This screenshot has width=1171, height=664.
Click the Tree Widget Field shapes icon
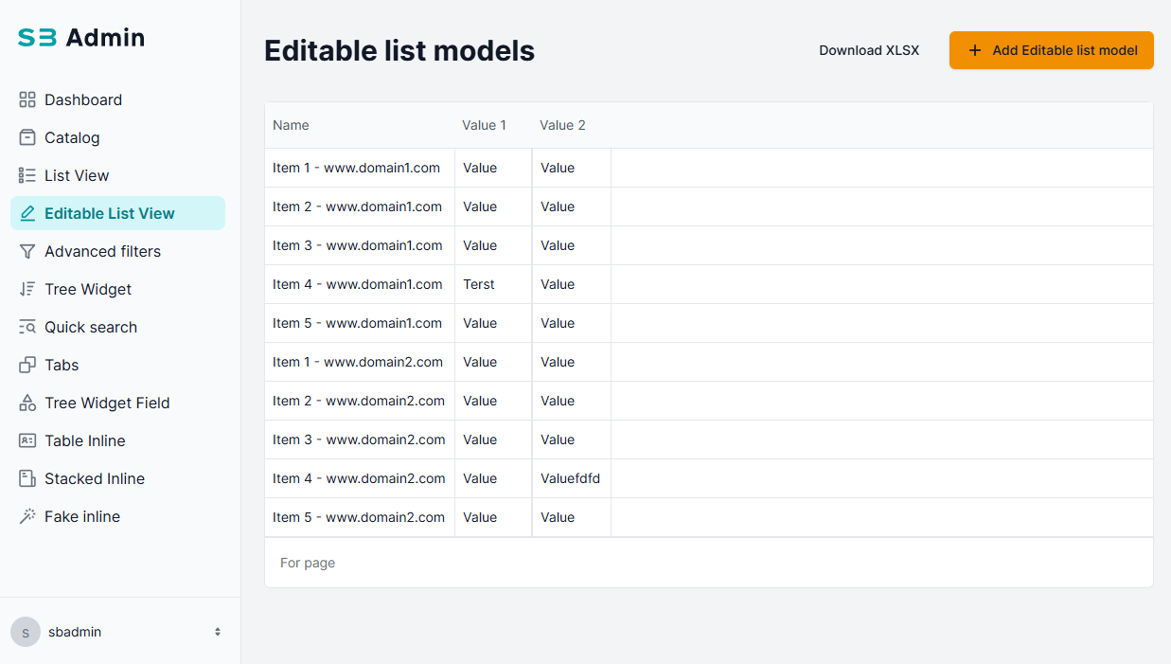(27, 403)
